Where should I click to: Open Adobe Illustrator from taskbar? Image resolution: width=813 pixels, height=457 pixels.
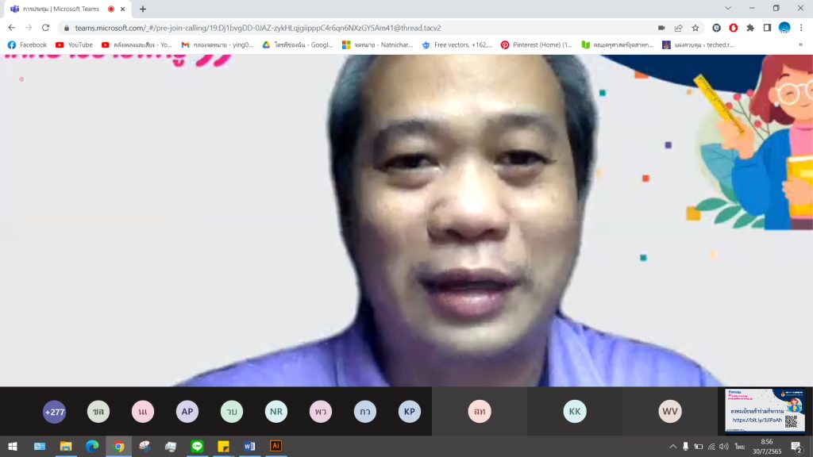pyautogui.click(x=275, y=446)
